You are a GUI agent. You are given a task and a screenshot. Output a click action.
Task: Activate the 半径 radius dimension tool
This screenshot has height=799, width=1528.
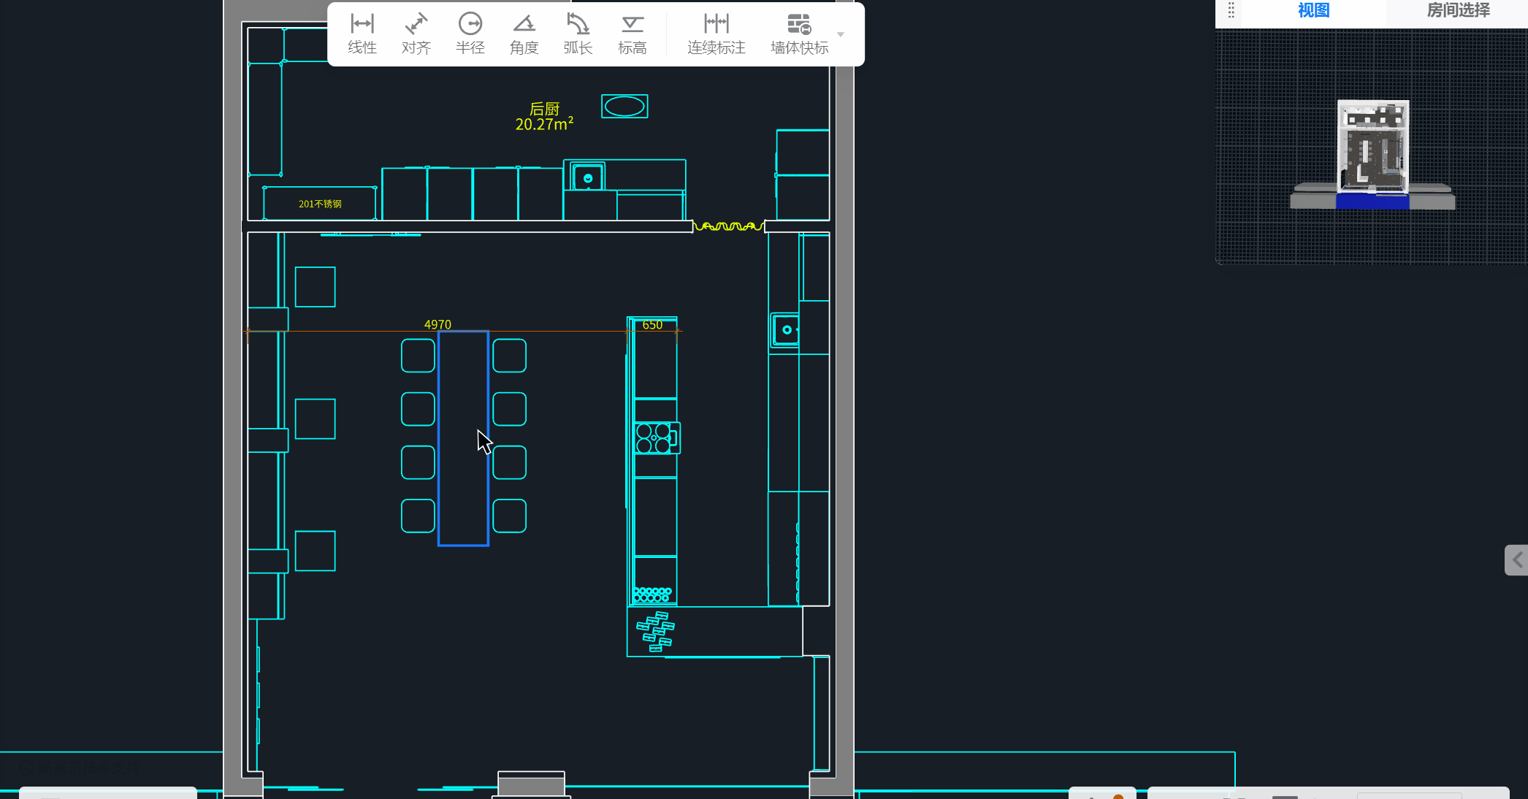tap(470, 34)
